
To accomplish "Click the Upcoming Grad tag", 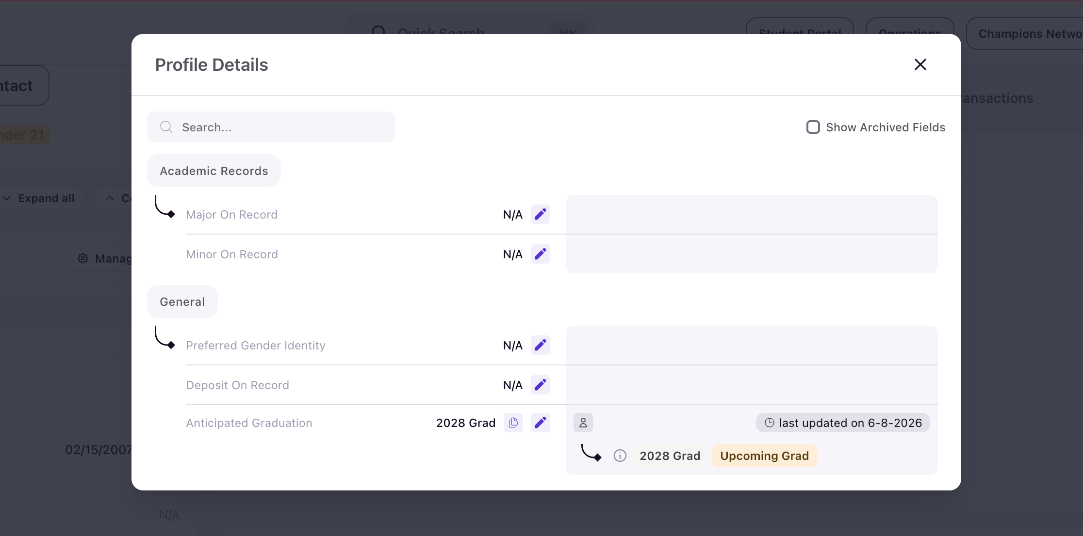I will point(764,456).
